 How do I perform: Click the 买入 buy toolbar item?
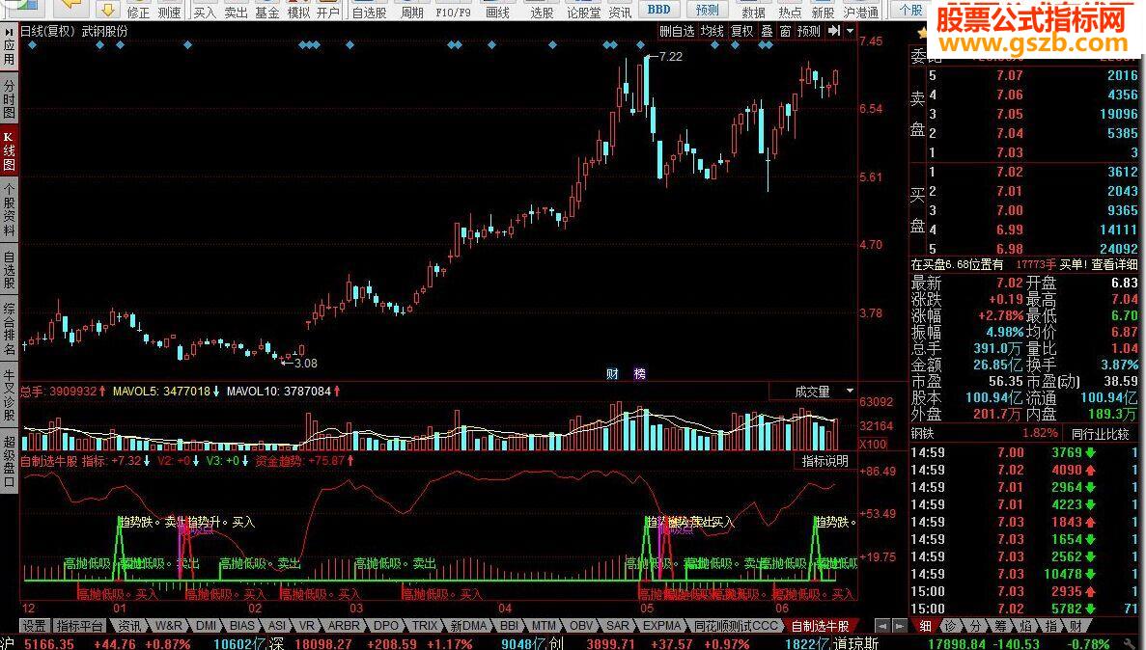(205, 13)
